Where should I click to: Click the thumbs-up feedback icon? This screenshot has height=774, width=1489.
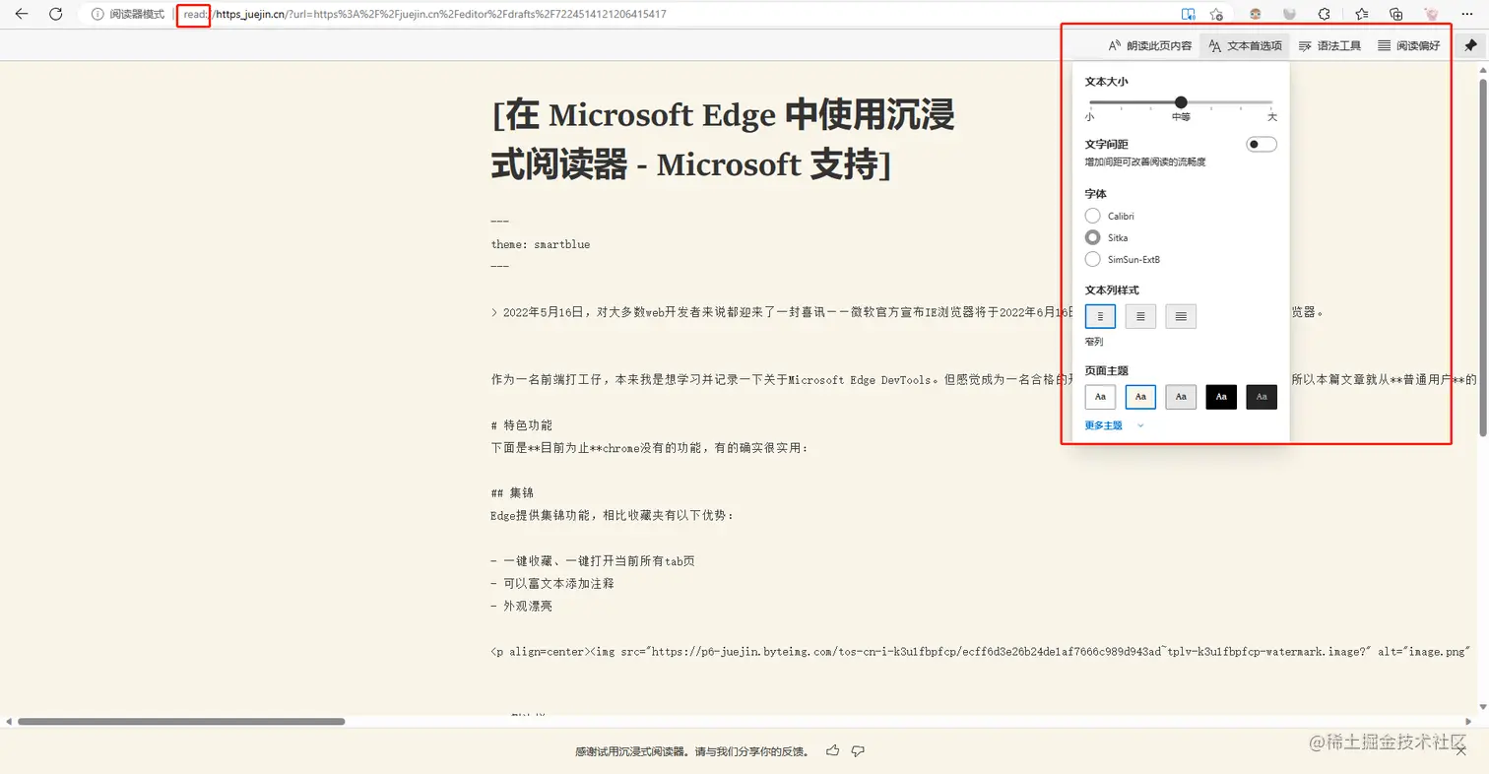[833, 751]
